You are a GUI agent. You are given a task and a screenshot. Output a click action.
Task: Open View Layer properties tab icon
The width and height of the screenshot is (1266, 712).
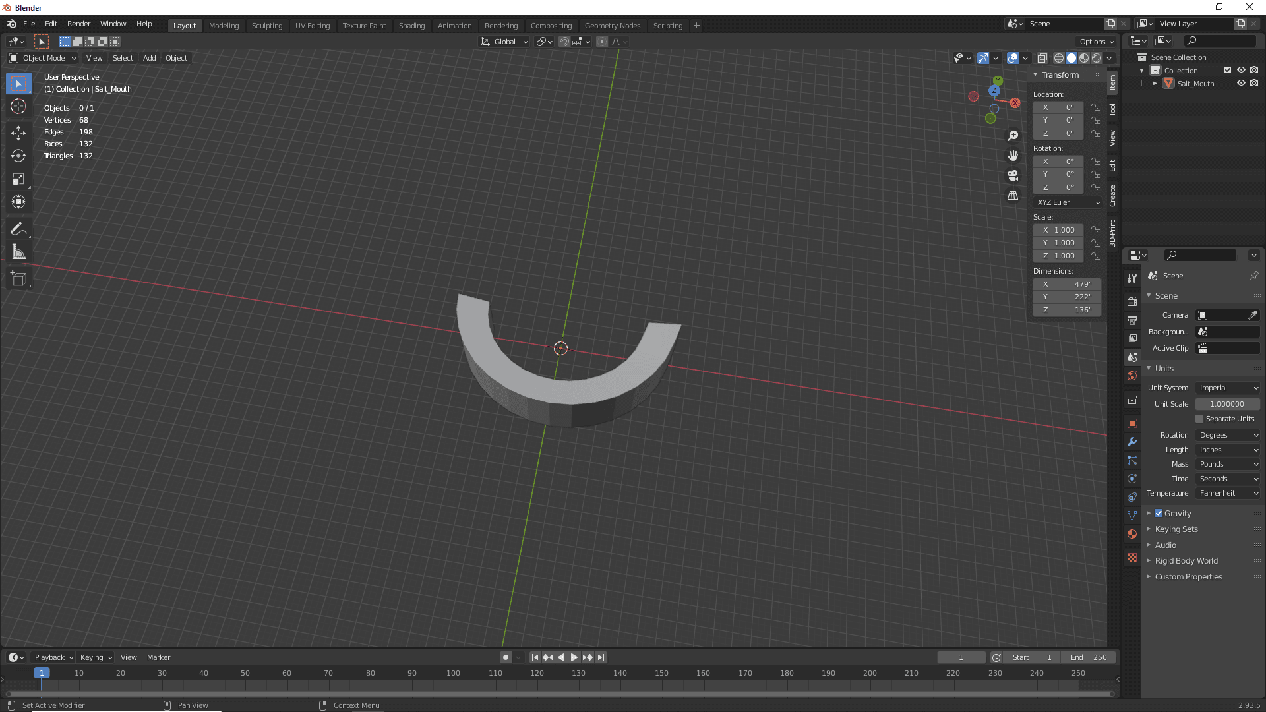coord(1132,338)
